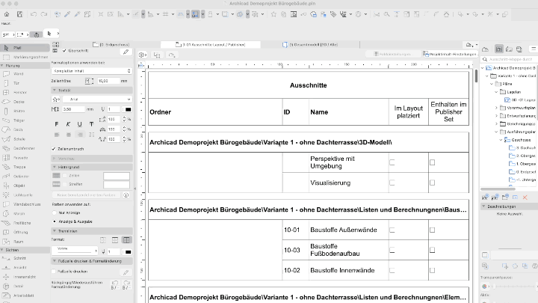The width and height of the screenshot is (538, 303).
Task: Collapse the Textstil section
Action: [55, 89]
